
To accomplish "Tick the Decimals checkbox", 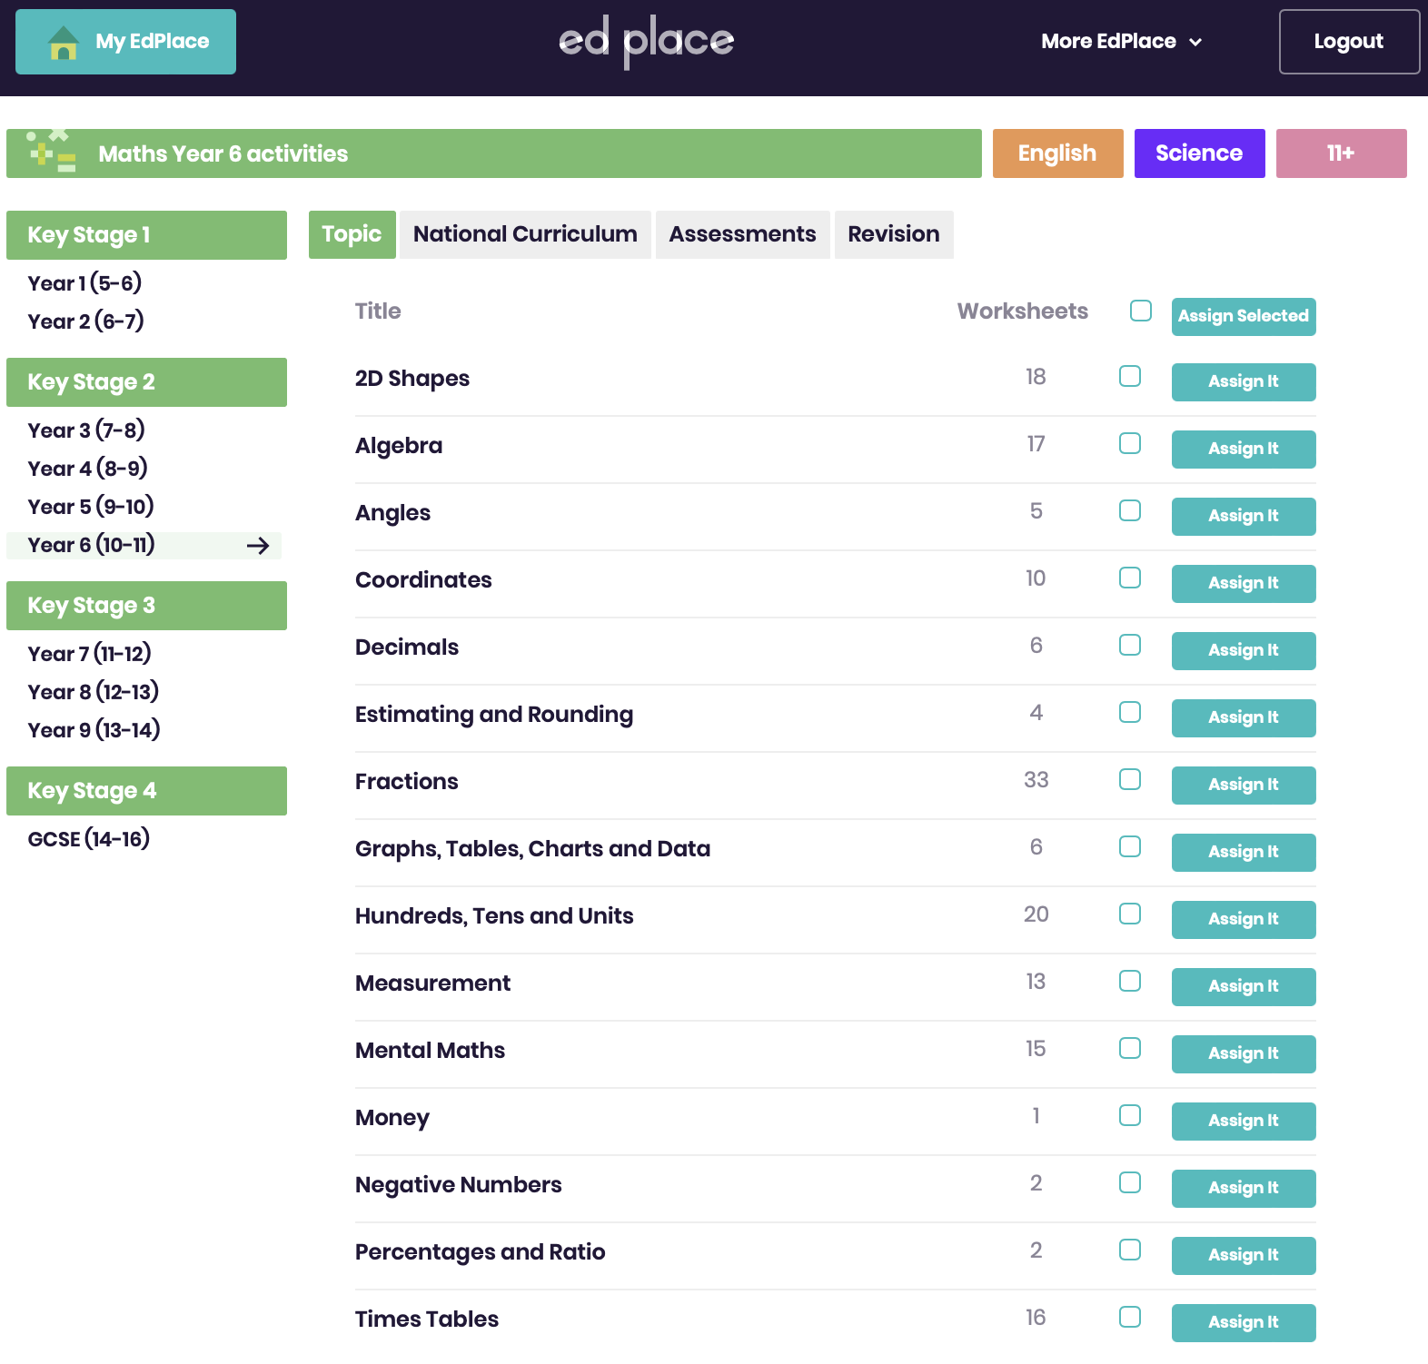I will click(x=1130, y=645).
